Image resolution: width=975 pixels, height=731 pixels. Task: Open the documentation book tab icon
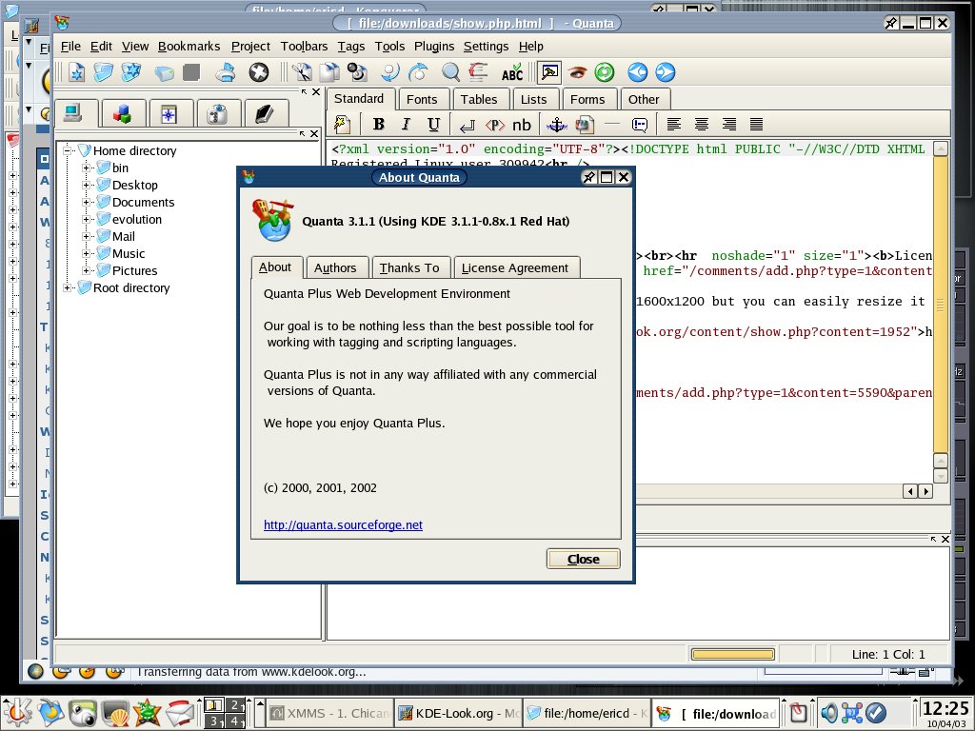click(265, 114)
